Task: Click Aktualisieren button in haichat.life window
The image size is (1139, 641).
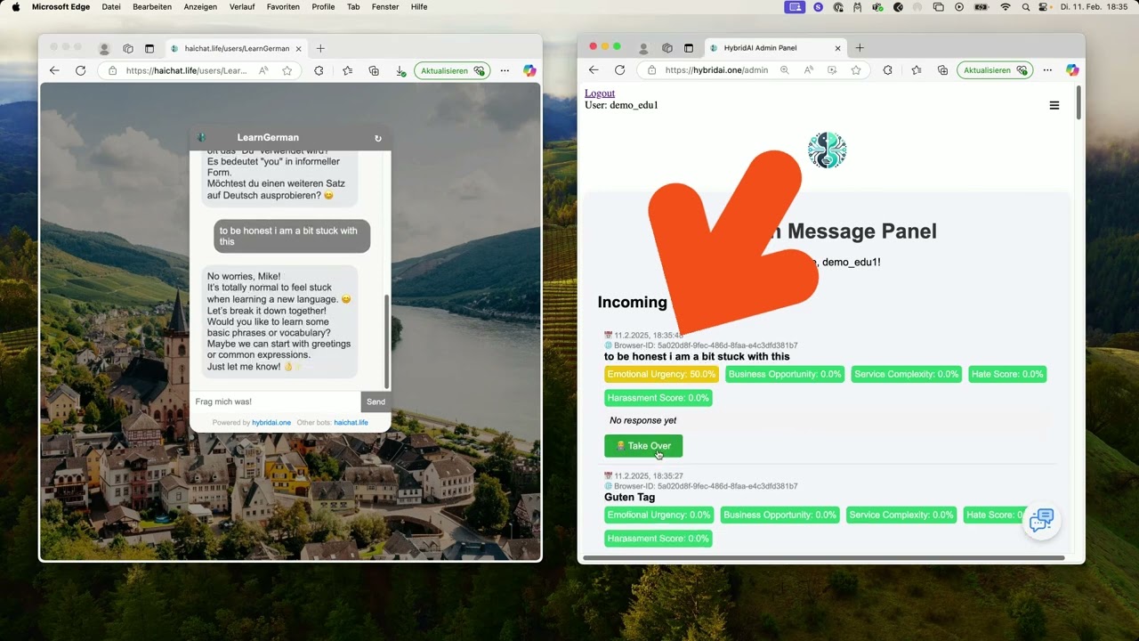Action: [x=453, y=70]
